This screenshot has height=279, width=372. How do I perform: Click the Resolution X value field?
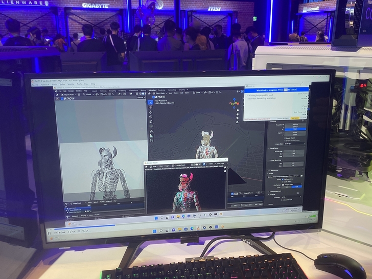[295, 124]
